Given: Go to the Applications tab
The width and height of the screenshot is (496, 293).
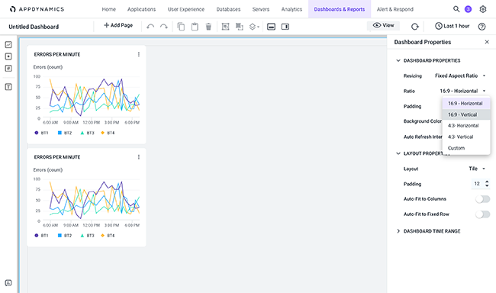Looking at the screenshot, I should [141, 9].
